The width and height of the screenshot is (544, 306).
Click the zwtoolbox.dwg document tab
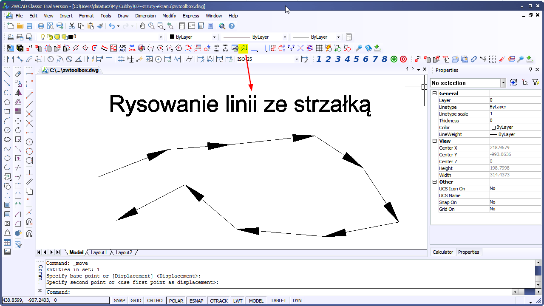(x=71, y=70)
